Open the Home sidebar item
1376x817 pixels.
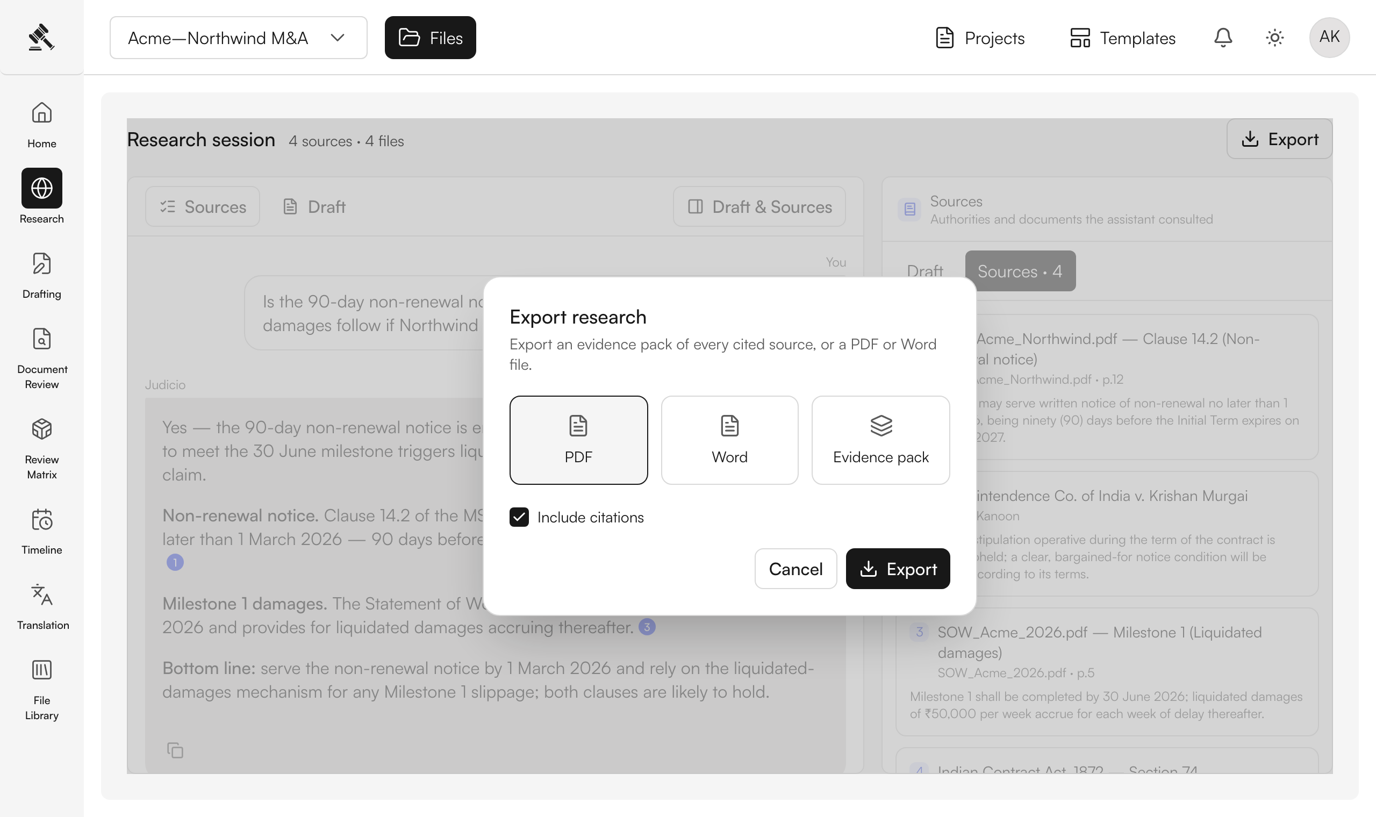[x=42, y=125]
